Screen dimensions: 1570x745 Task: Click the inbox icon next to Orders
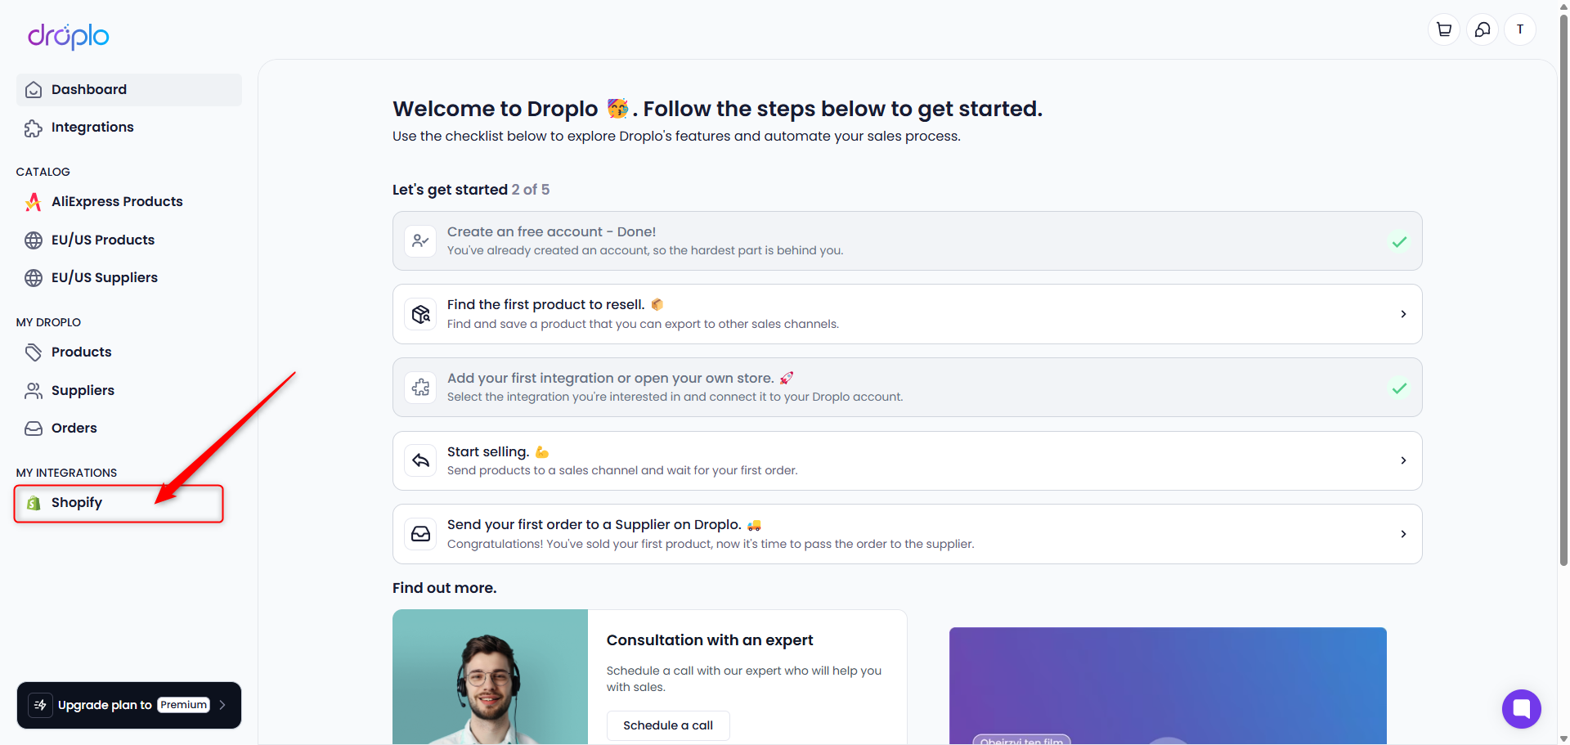tap(34, 429)
